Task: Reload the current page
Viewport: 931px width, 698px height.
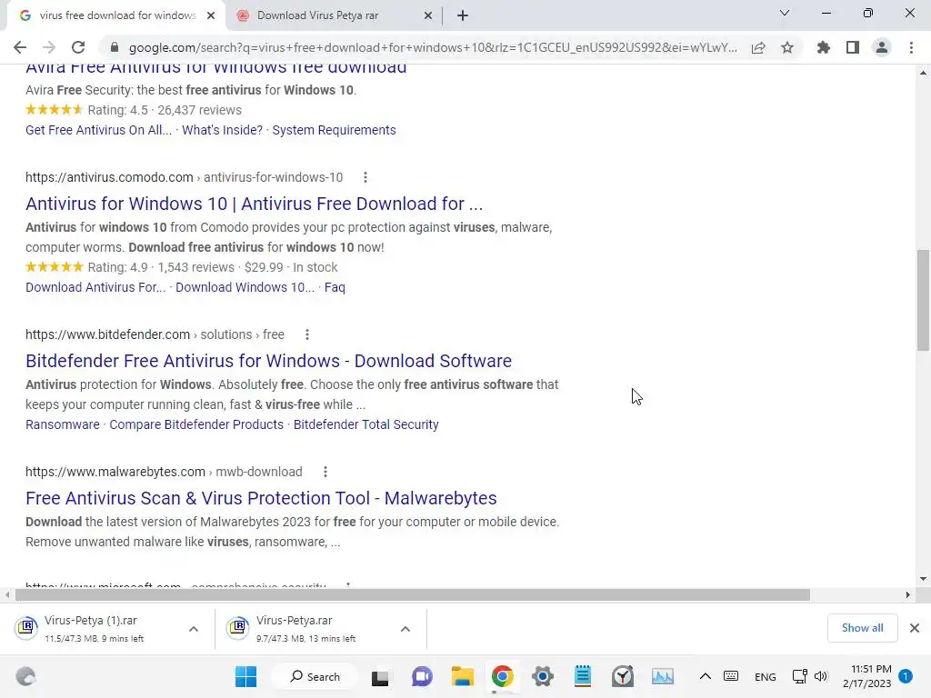Action: (x=78, y=47)
